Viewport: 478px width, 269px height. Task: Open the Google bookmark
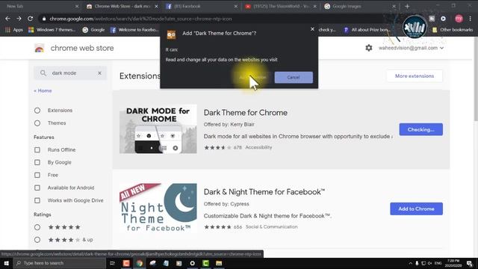click(93, 30)
